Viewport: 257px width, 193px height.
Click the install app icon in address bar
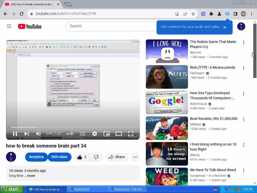[177, 14]
